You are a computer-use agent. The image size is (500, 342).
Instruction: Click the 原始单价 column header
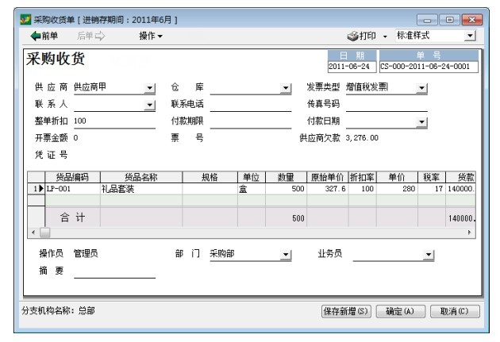coord(328,177)
